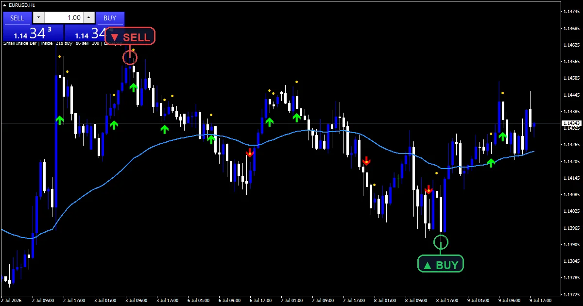Click time axis label 9 Jul 17:00
The width and height of the screenshot is (583, 306).
coord(541,300)
